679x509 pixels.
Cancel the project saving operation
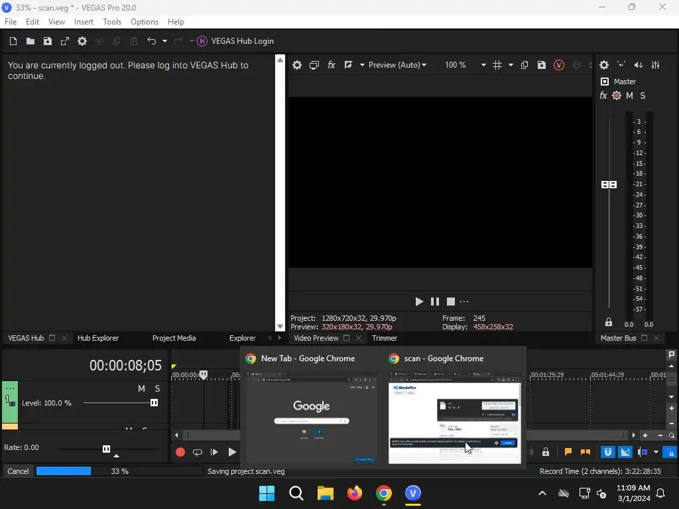click(x=18, y=471)
